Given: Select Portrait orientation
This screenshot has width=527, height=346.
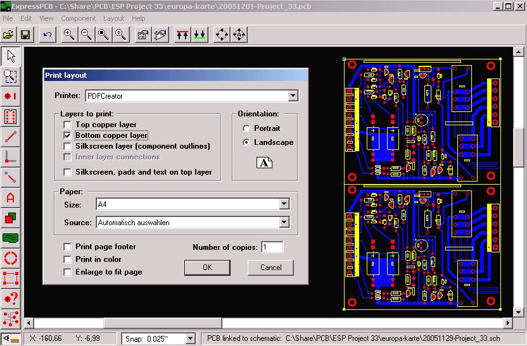Looking at the screenshot, I should click(246, 128).
